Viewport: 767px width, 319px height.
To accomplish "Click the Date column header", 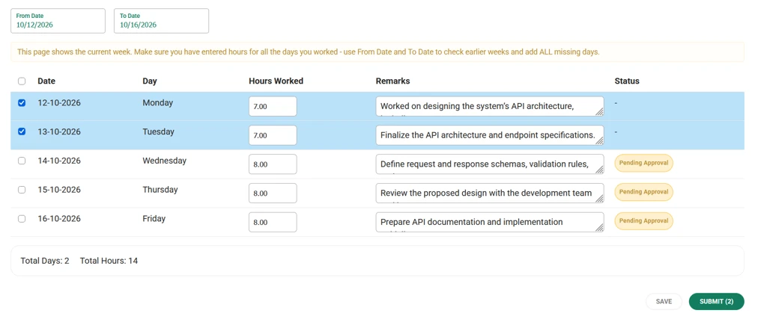I will click(46, 81).
